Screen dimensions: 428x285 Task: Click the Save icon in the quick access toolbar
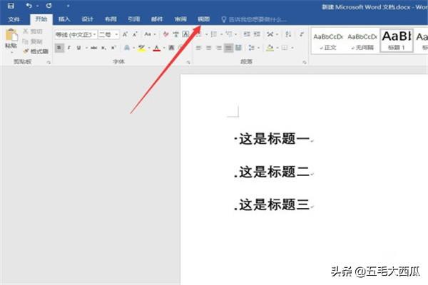pyautogui.click(x=11, y=6)
